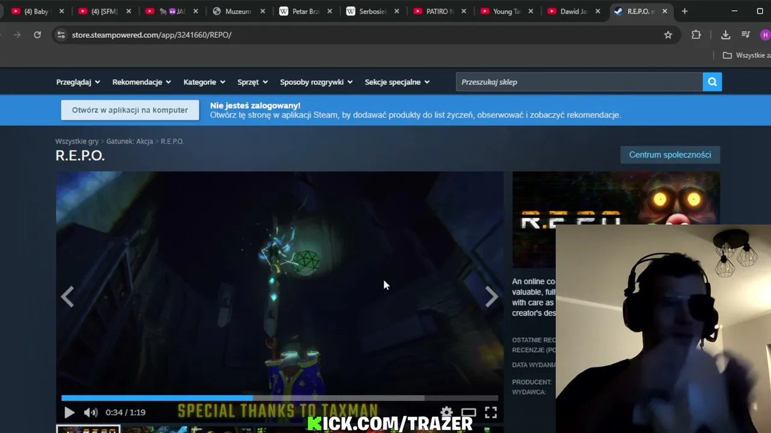771x433 pixels.
Task: Open the media controls icon in toolbar
Action: [746, 35]
